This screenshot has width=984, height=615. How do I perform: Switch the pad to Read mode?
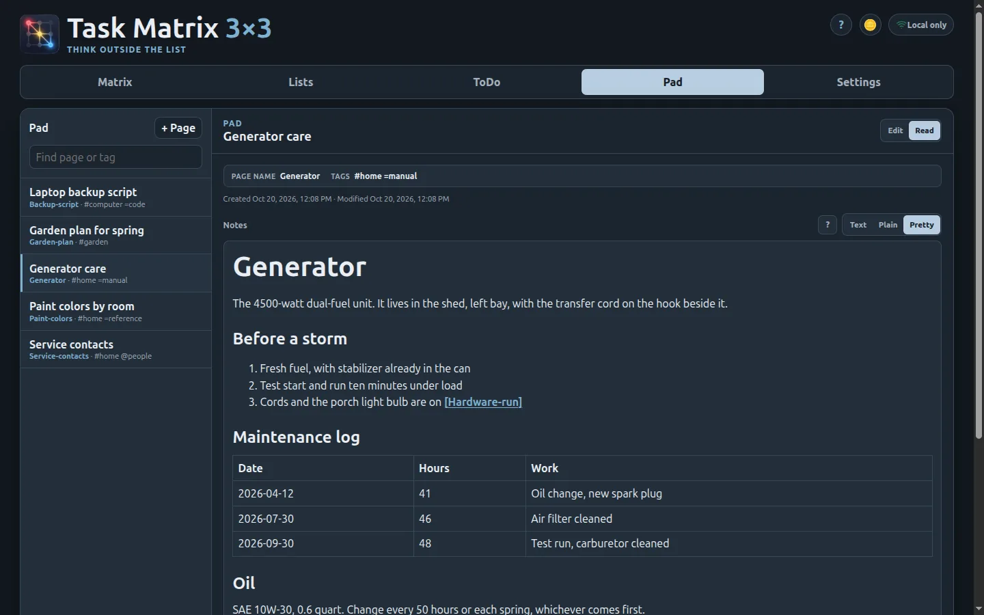coord(925,131)
